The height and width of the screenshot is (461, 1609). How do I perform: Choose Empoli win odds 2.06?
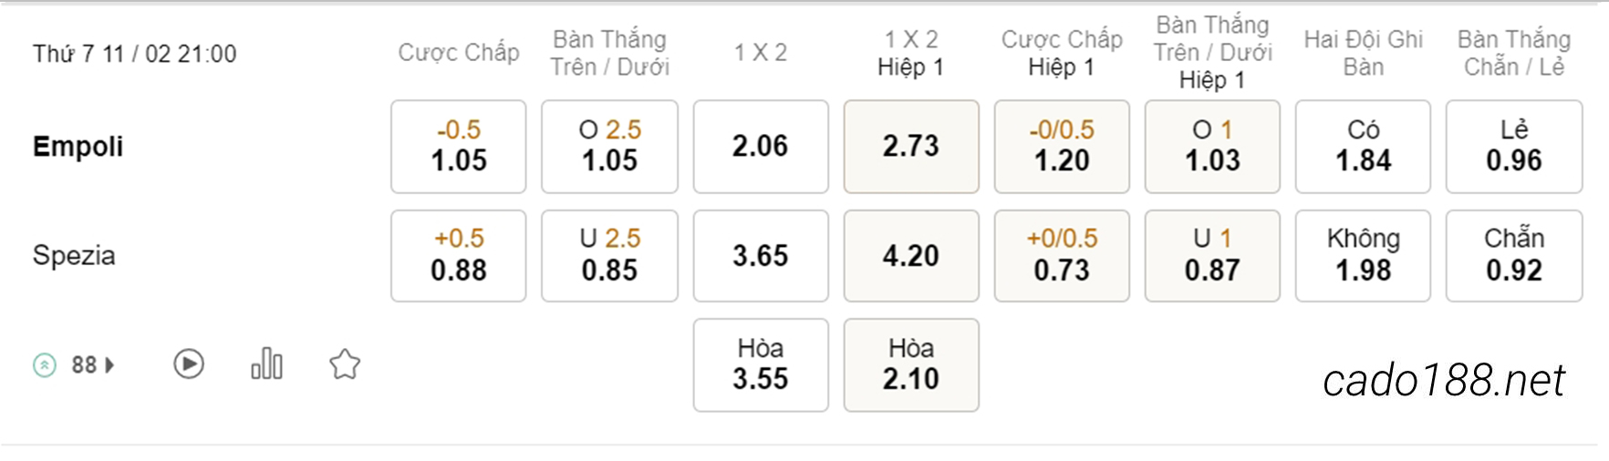[x=761, y=147]
